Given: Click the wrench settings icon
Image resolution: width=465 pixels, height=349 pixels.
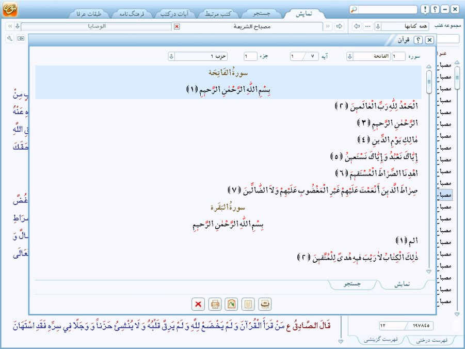Looking at the screenshot, I should pos(10,39).
